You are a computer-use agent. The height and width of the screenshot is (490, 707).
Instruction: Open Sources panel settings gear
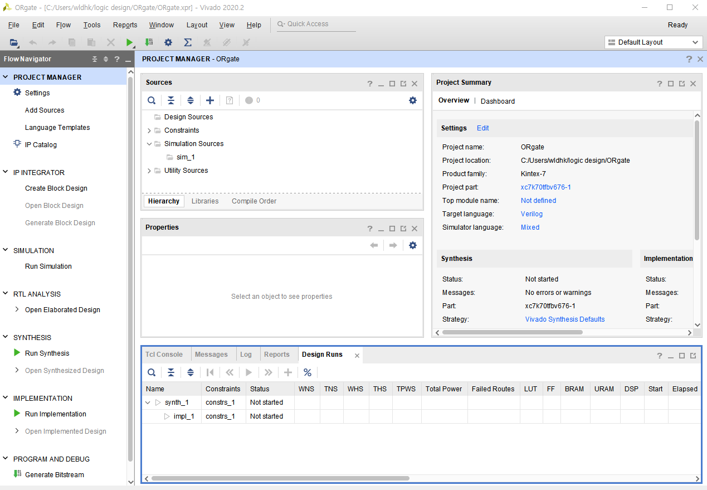(x=413, y=100)
